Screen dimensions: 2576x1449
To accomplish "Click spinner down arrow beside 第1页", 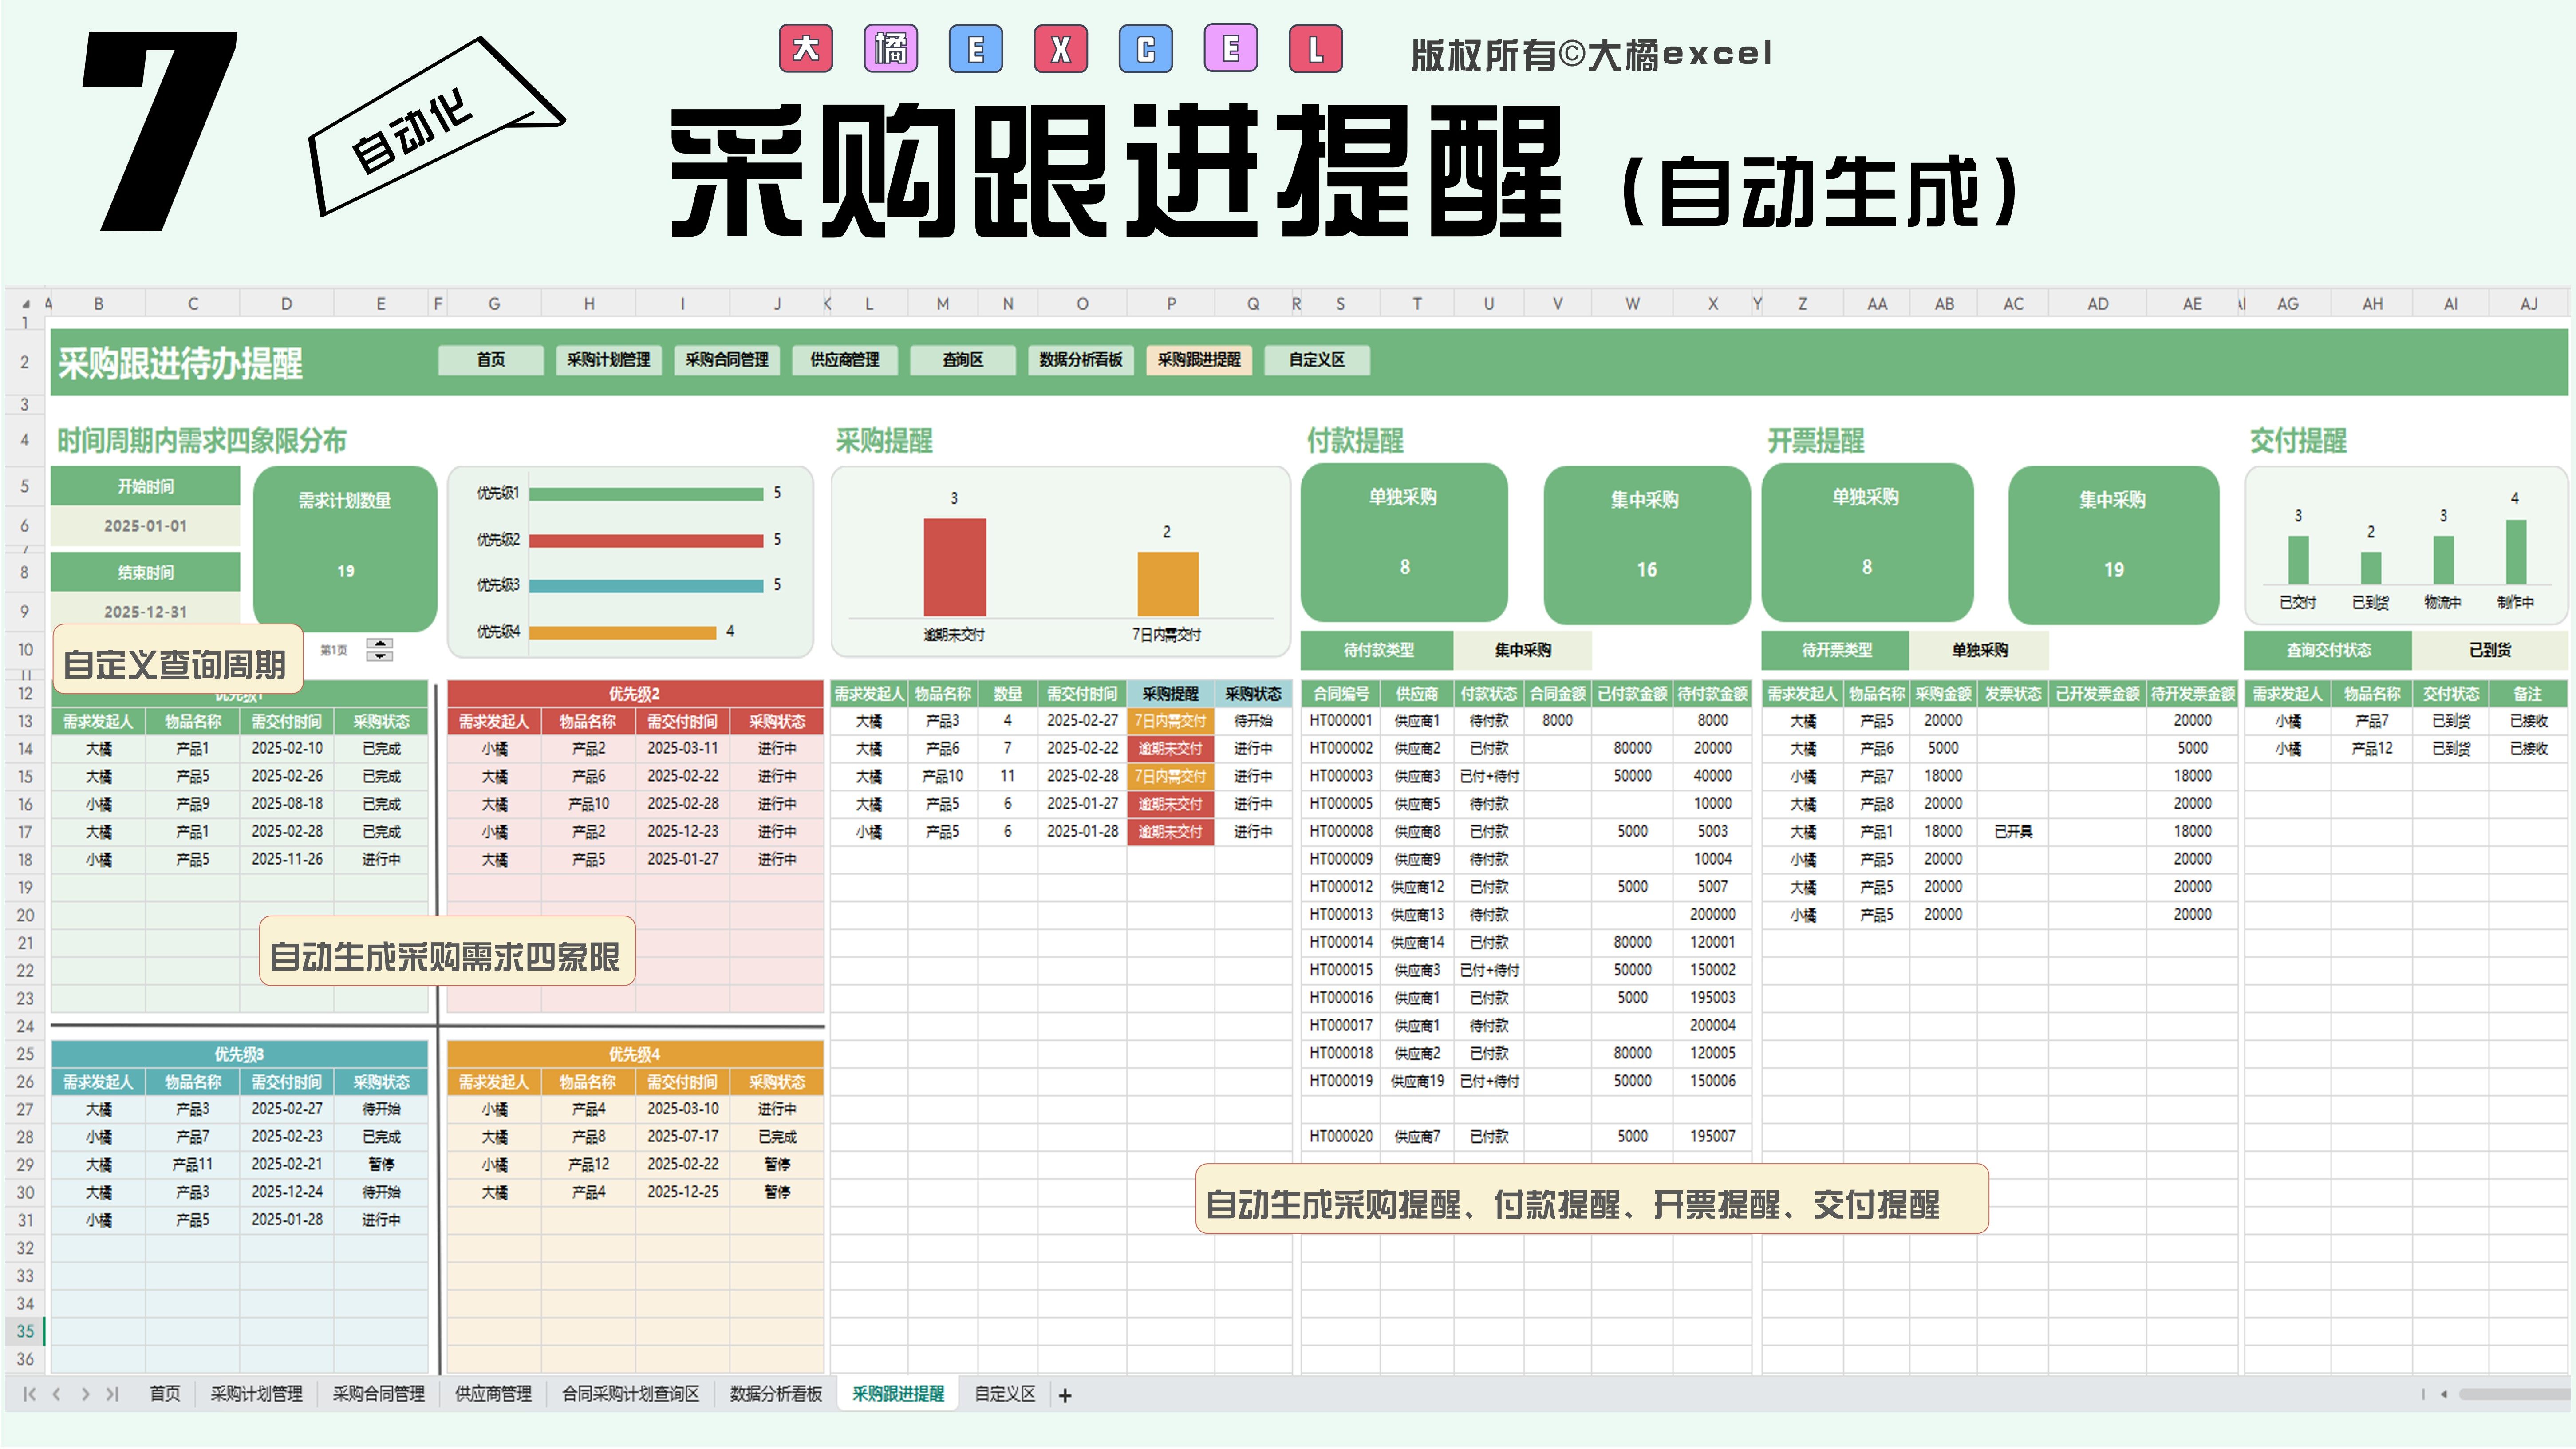I will pyautogui.click(x=379, y=656).
